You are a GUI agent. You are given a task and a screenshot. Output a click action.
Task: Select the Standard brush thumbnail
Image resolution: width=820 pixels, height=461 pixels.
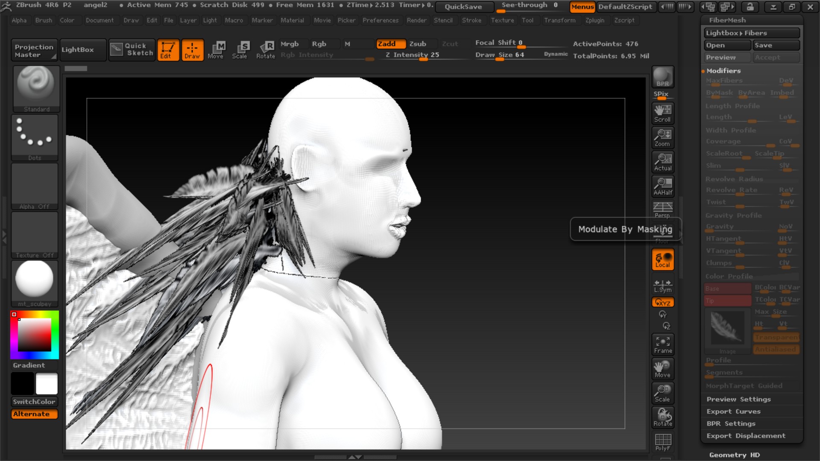click(x=36, y=88)
